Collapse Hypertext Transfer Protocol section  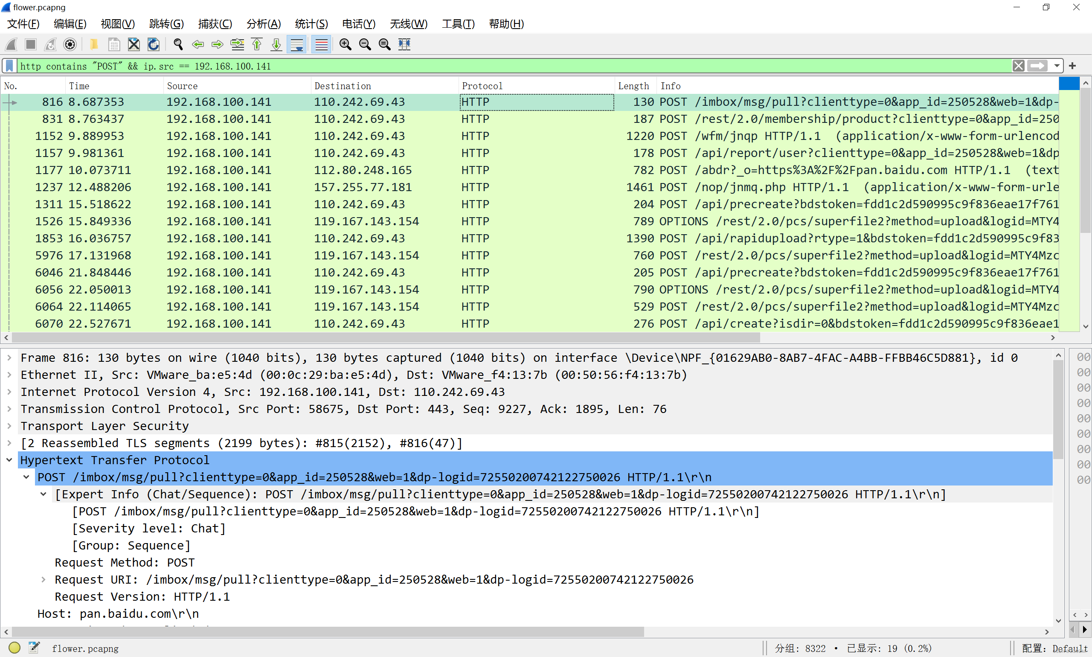9,460
